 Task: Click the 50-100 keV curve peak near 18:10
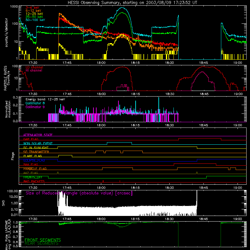[122, 7]
